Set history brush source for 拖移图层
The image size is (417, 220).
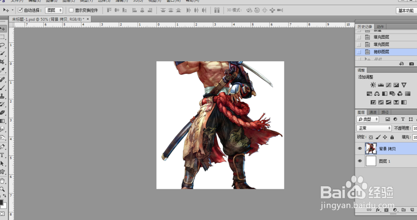pos(359,52)
